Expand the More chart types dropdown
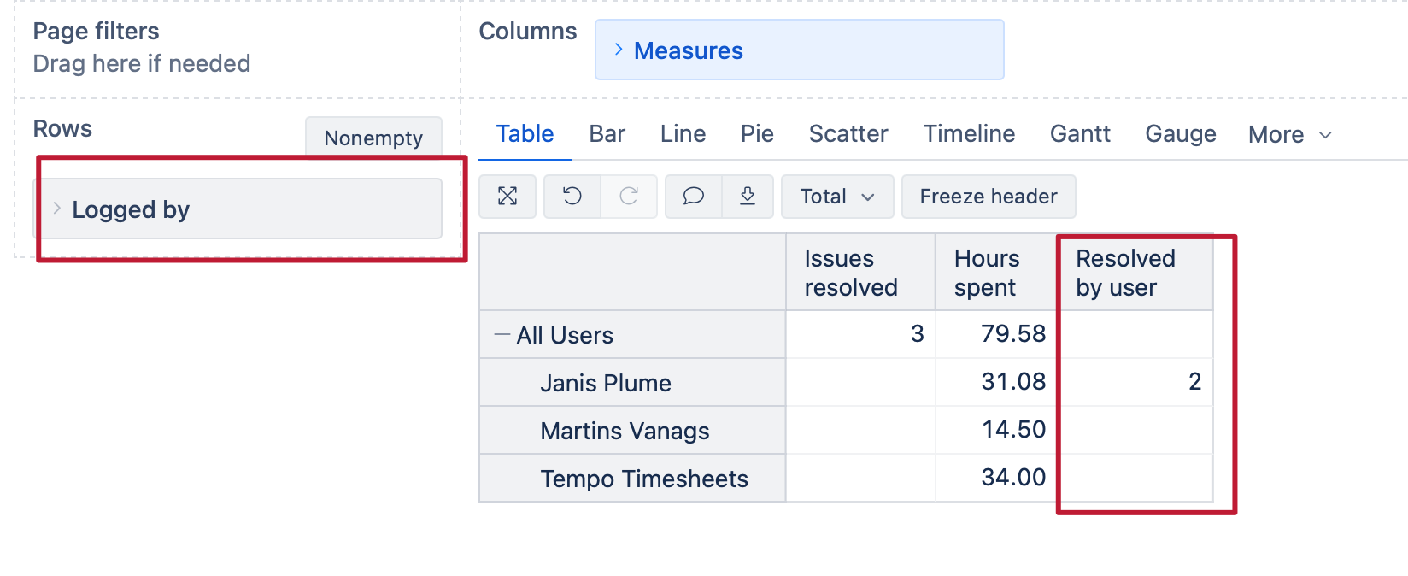The image size is (1408, 576). 1289,135
